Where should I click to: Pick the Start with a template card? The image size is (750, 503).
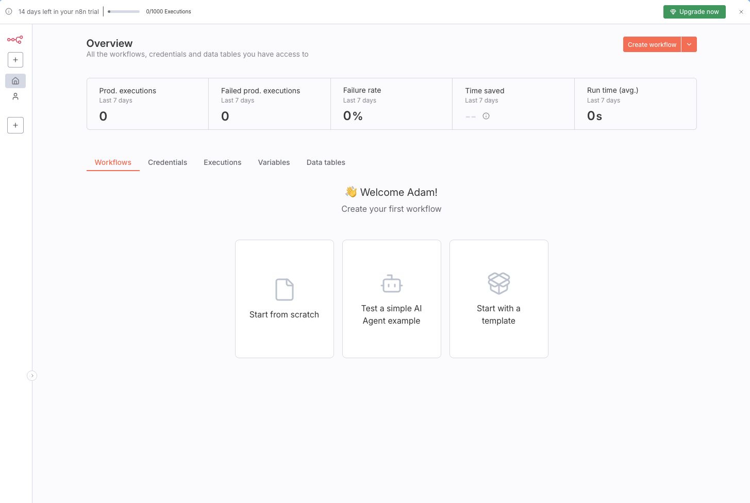pos(499,299)
